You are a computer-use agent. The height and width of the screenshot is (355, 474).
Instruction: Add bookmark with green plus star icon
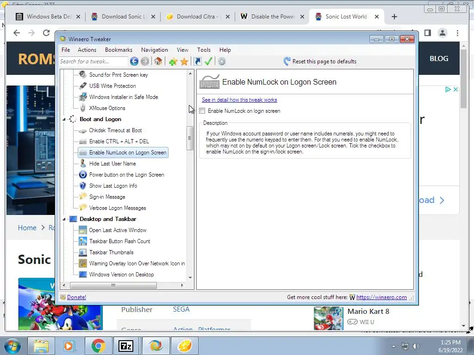click(173, 62)
